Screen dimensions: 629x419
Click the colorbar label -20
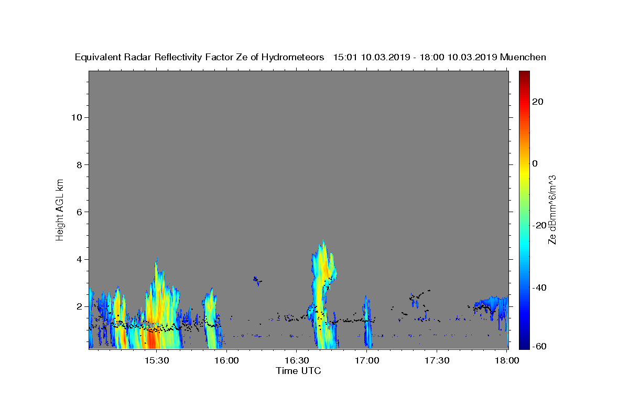(539, 225)
